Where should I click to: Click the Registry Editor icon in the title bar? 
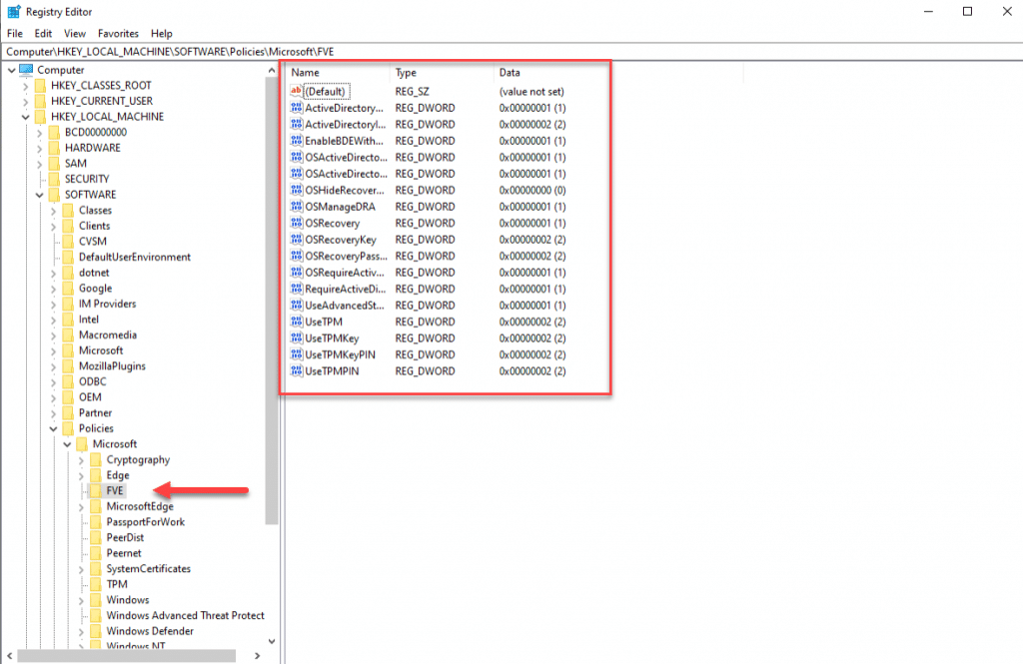13,11
